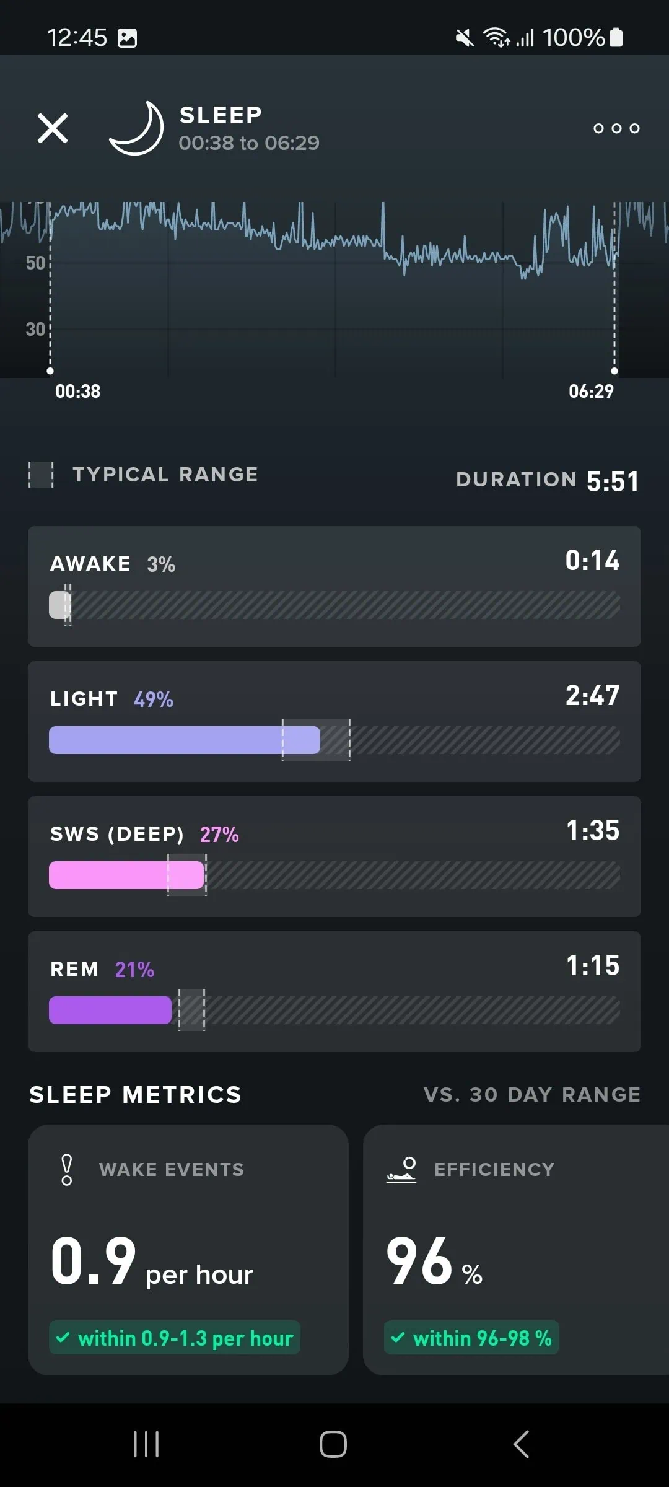
Task: Tap the REM 21% progress bar
Action: 110,1011
